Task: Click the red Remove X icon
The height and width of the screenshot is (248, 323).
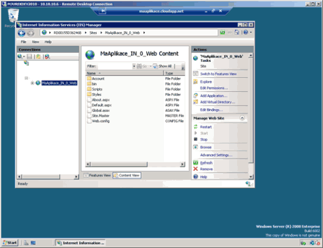Action: [196, 169]
